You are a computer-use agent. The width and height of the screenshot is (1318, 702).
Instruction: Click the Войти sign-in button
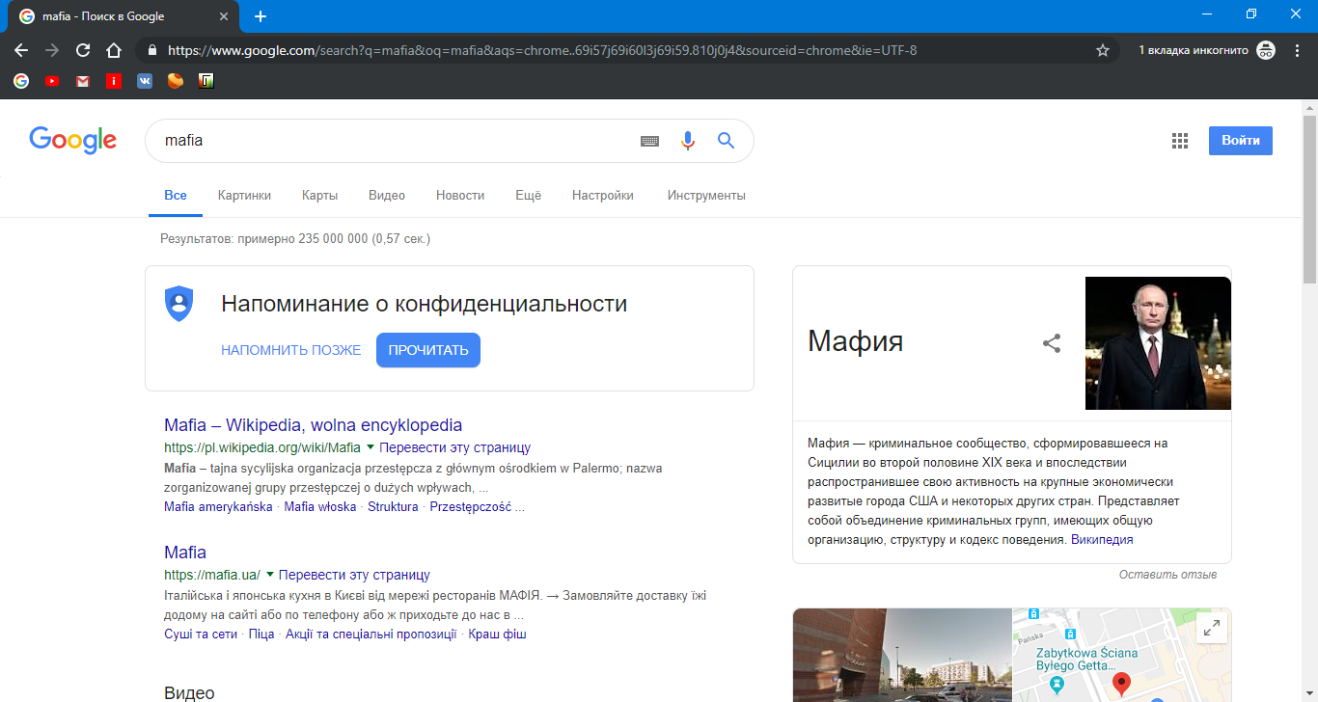click(1241, 141)
